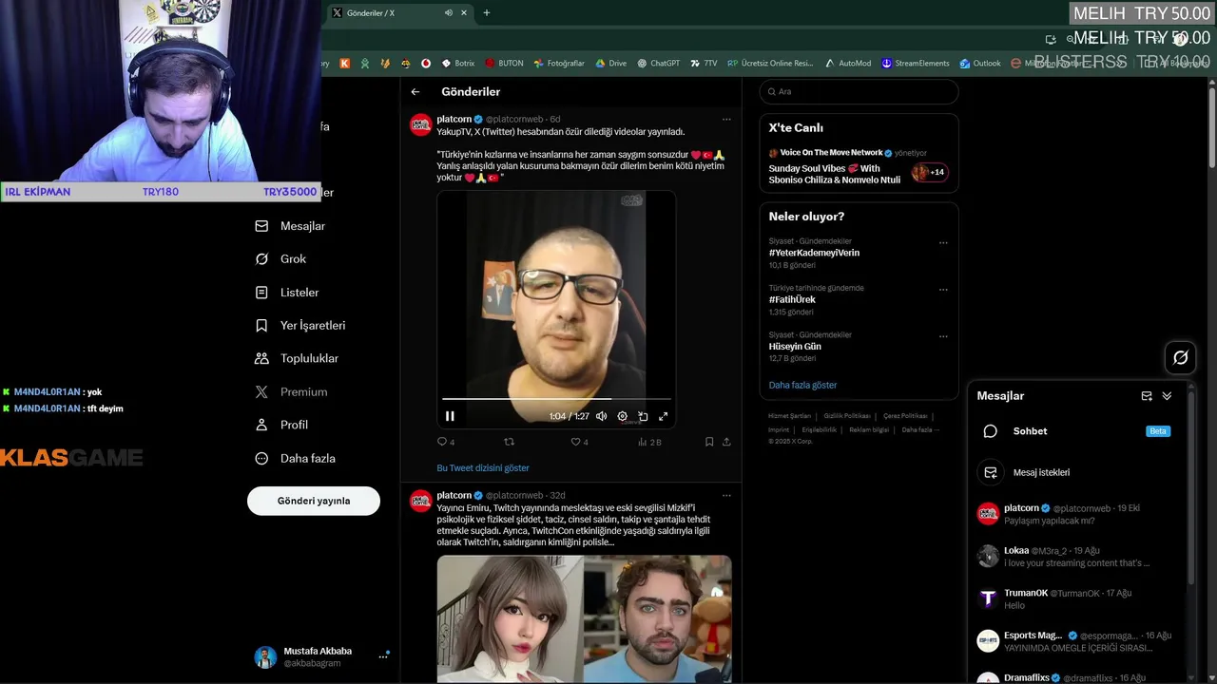Open Esports Mag conversation
The height and width of the screenshot is (684, 1217).
click(1077, 641)
